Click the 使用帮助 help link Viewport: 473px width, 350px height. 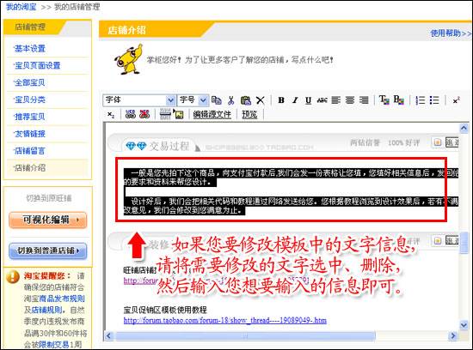pyautogui.click(x=450, y=33)
